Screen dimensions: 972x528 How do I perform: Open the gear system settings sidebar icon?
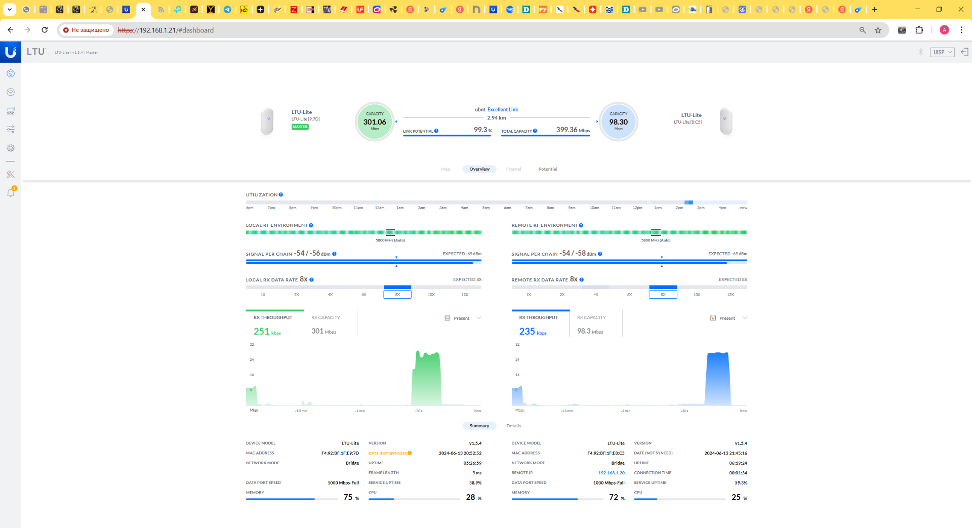pos(11,148)
